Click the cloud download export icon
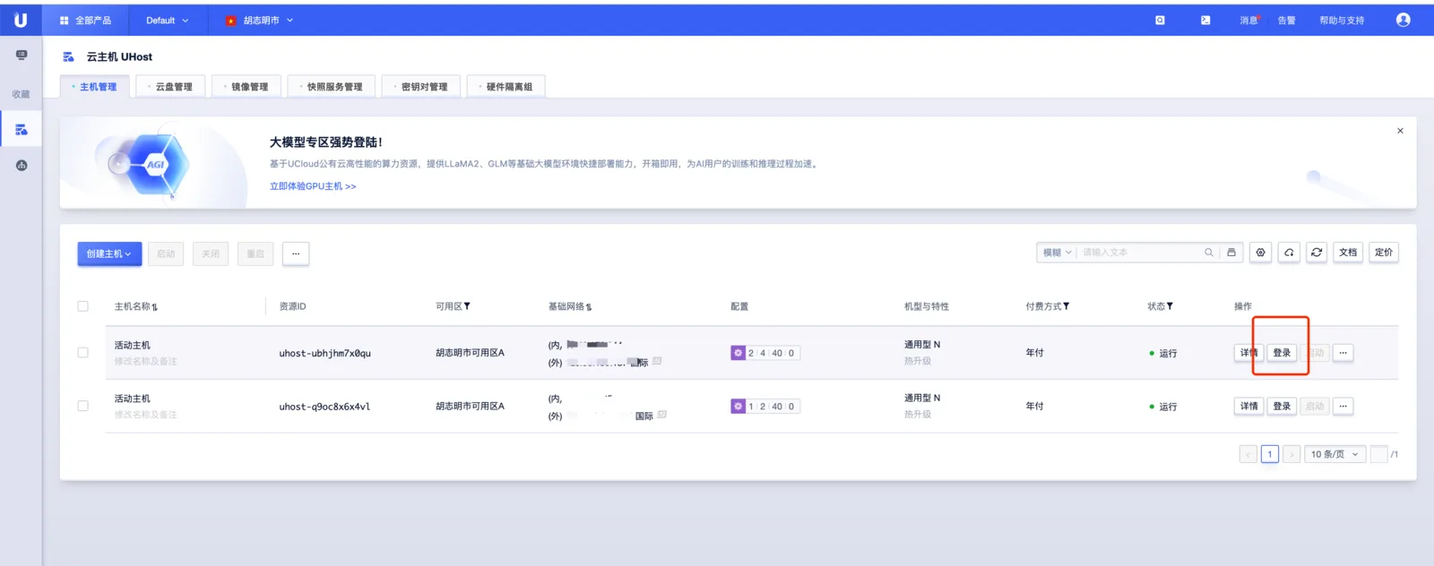 [x=1289, y=253]
